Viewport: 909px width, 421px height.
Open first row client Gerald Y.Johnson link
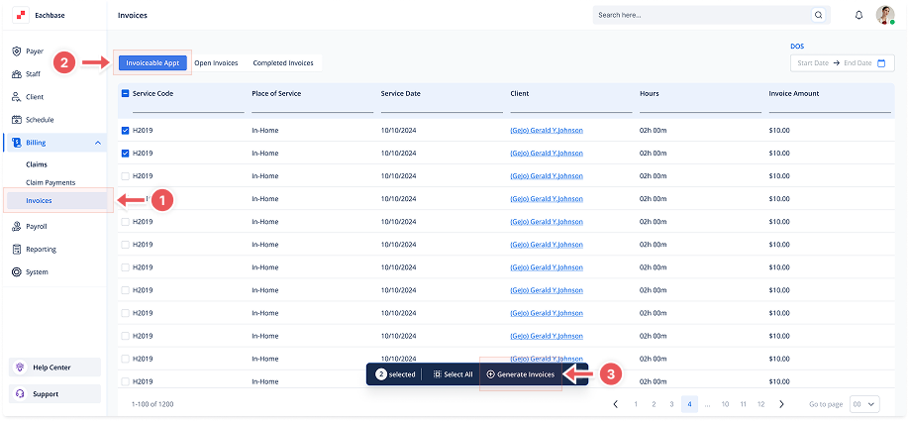point(547,131)
